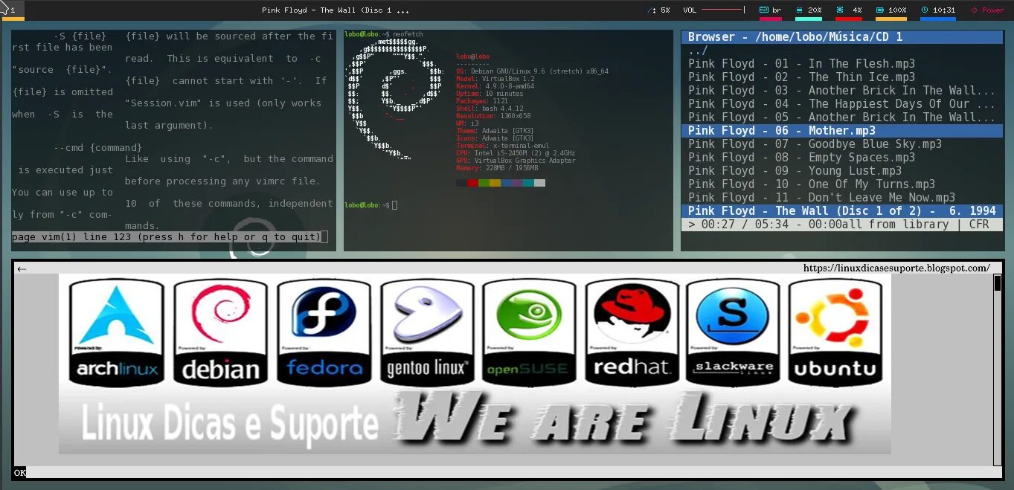1014x490 pixels.
Task: Select "03 - Another Brick In The Wall" track
Action: pos(842,91)
